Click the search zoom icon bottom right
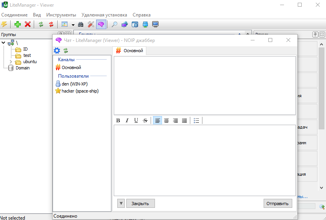The height and width of the screenshot is (220, 326). [322, 207]
